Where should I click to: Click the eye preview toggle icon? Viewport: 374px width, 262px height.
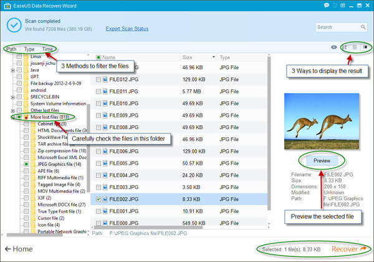click(x=334, y=47)
